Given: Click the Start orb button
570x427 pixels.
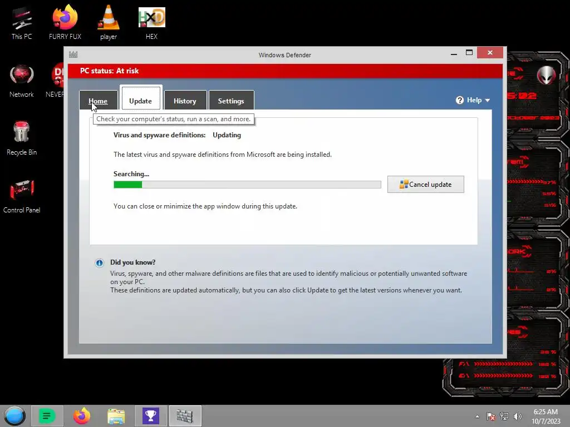Looking at the screenshot, I should click(x=15, y=416).
